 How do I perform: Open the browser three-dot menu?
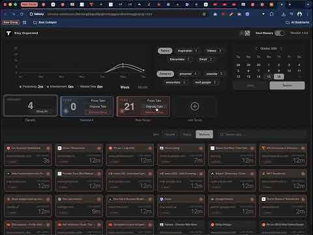[308, 14]
